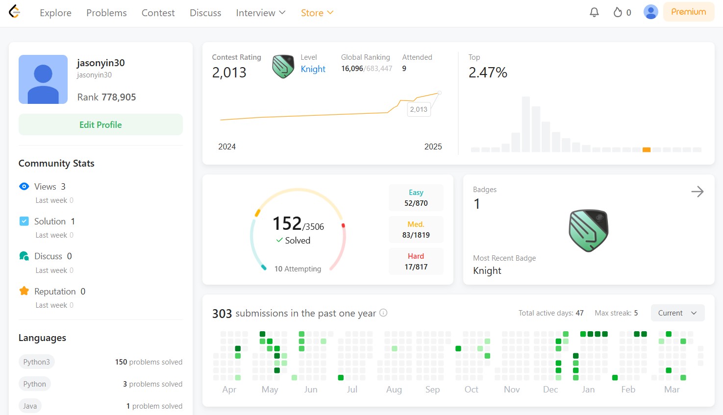The width and height of the screenshot is (723, 415).
Task: Click the submissions info icon
Action: pyautogui.click(x=383, y=313)
